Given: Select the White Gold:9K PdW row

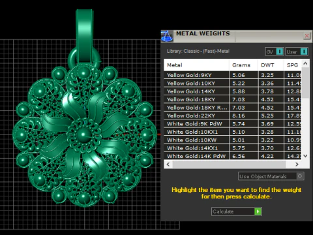Looking at the screenshot, I should [x=233, y=123].
